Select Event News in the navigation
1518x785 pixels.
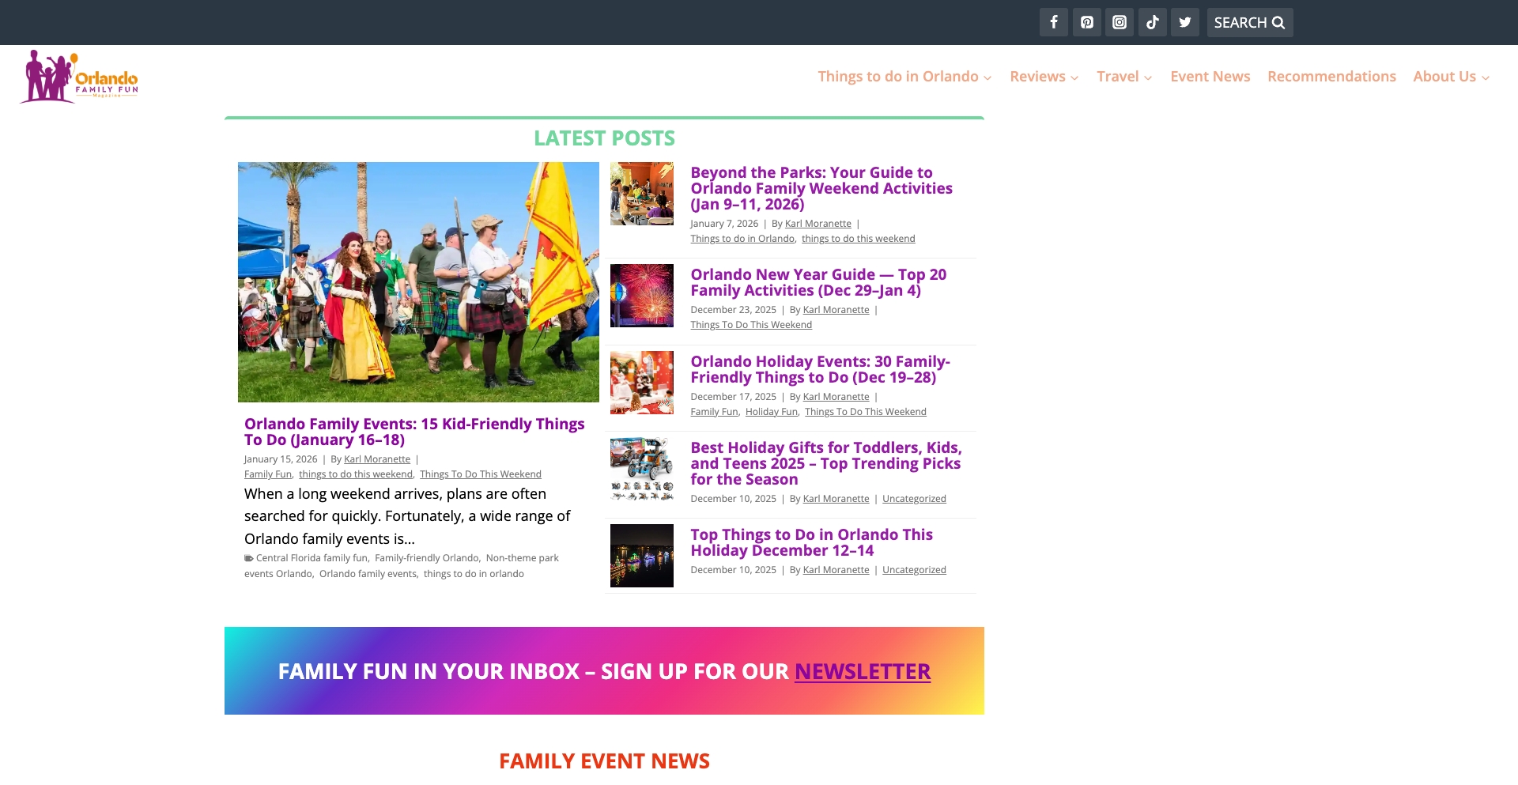(1210, 76)
